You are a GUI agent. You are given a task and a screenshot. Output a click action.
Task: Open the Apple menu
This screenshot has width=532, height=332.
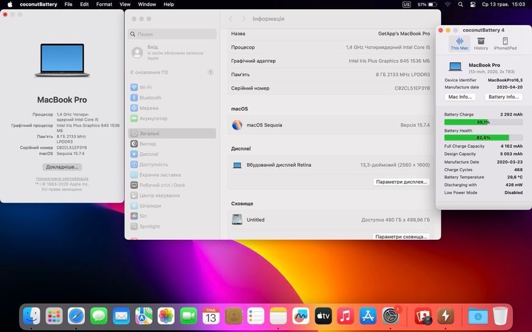pyautogui.click(x=10, y=4)
